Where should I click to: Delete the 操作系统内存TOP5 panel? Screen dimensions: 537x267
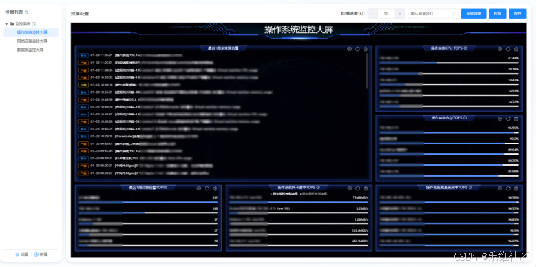pyautogui.click(x=516, y=119)
